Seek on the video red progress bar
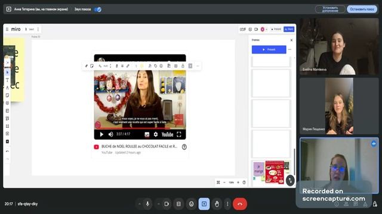The image size is (382, 214). pyautogui.click(x=140, y=128)
